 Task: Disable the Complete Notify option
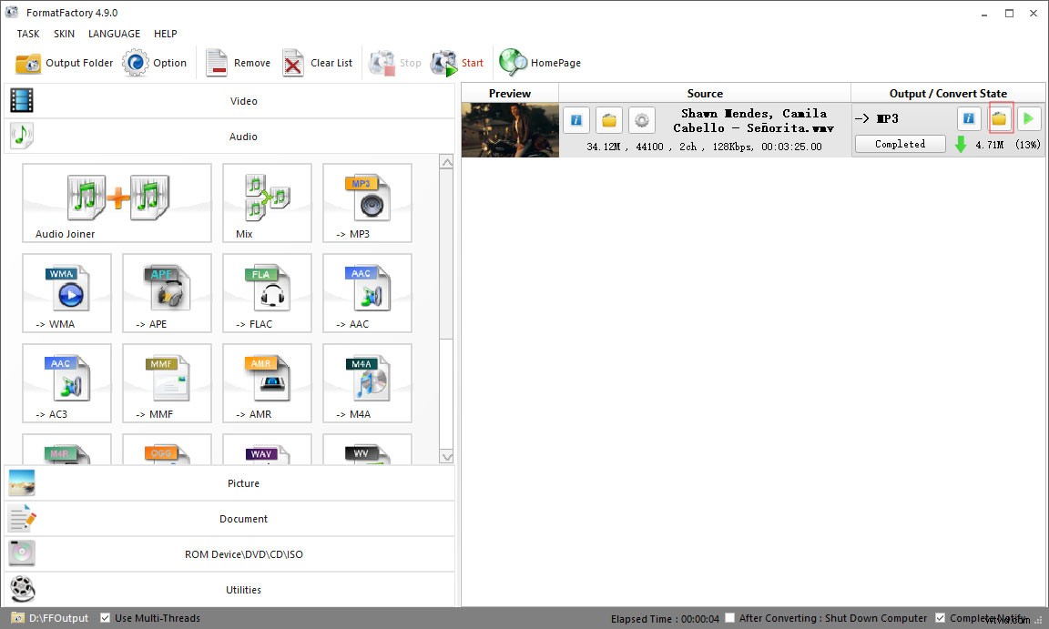(940, 617)
